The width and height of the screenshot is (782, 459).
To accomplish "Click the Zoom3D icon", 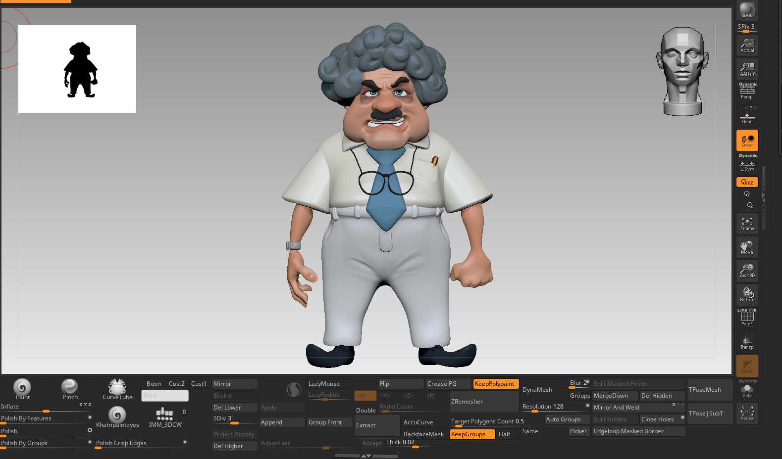I will coord(747,271).
